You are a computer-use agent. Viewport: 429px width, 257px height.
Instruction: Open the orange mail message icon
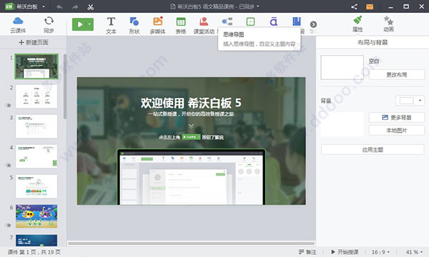(x=370, y=6)
